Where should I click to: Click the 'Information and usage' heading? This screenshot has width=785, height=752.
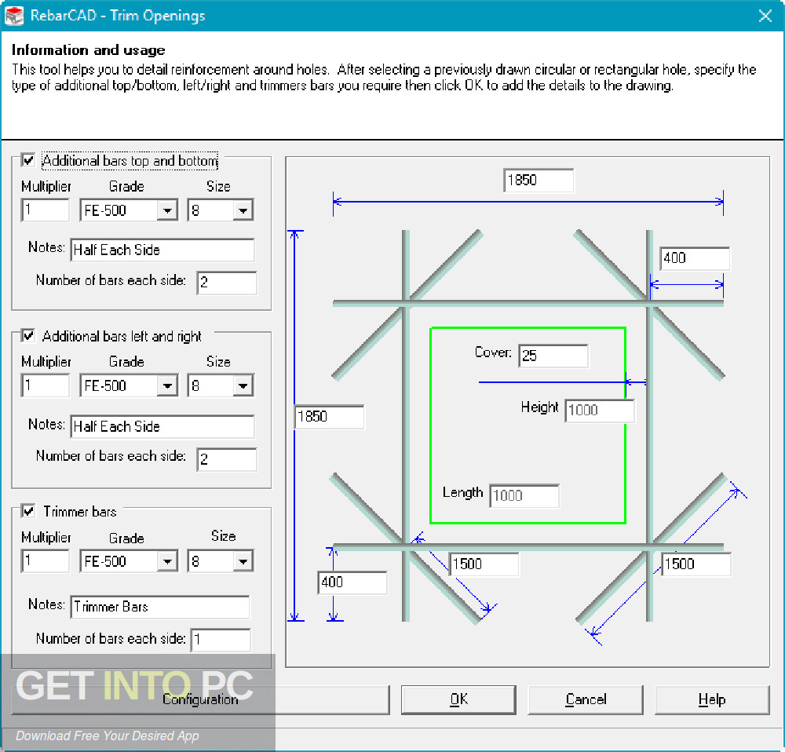click(x=88, y=50)
